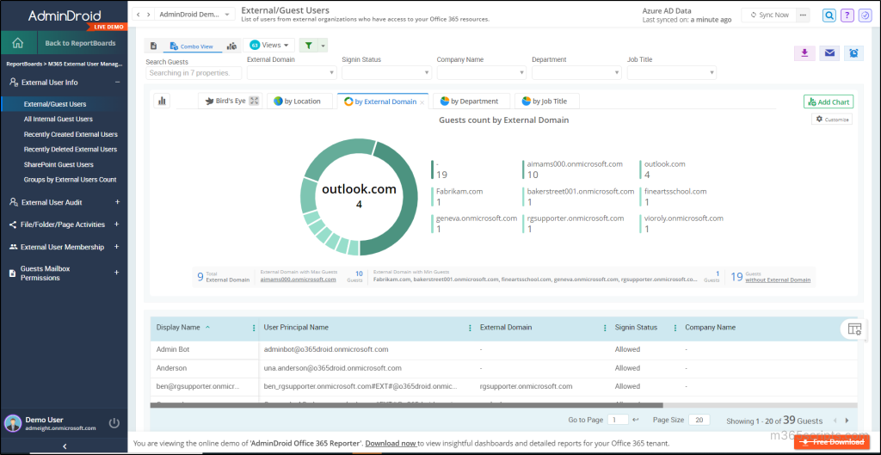The height and width of the screenshot is (455, 881).
Task: Open the Sync Now more options ellipsis
Action: (803, 15)
